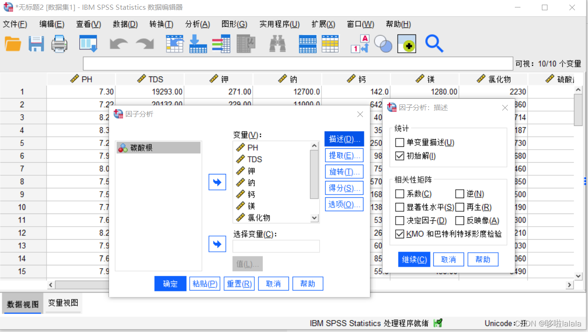The image size is (588, 332).
Task: Check the 反映像 checkbox
Action: coord(459,221)
